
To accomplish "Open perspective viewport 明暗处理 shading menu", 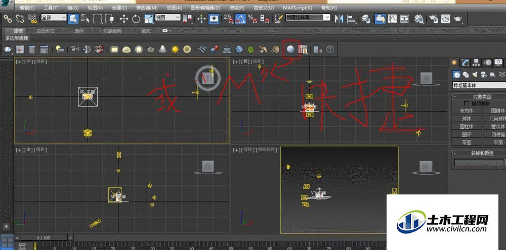I will [267, 150].
